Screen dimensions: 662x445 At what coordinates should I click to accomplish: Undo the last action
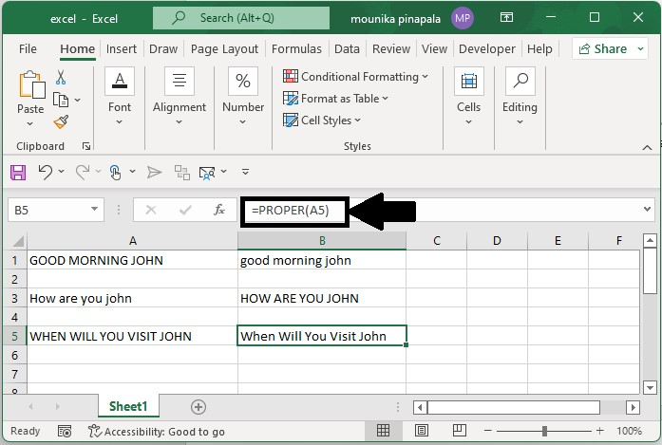45,172
